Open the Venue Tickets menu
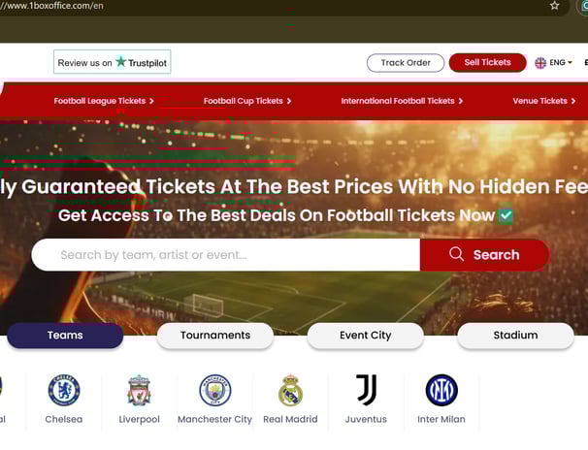The width and height of the screenshot is (588, 450). point(544,101)
